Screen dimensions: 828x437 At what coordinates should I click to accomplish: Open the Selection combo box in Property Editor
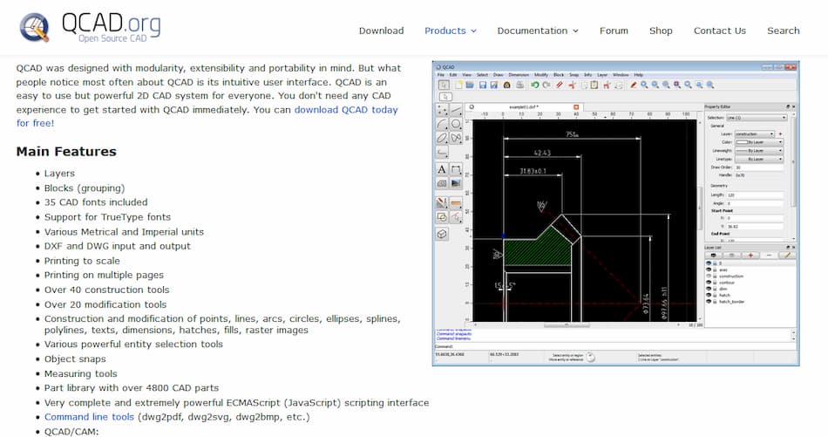[x=757, y=117]
